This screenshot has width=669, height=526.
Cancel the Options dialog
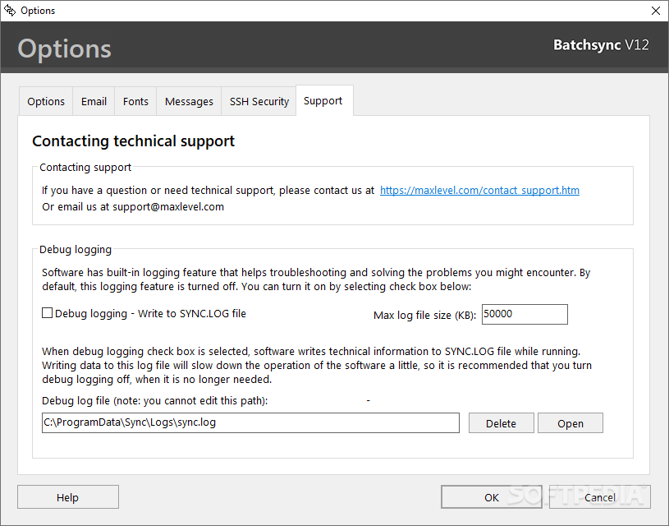pos(600,497)
